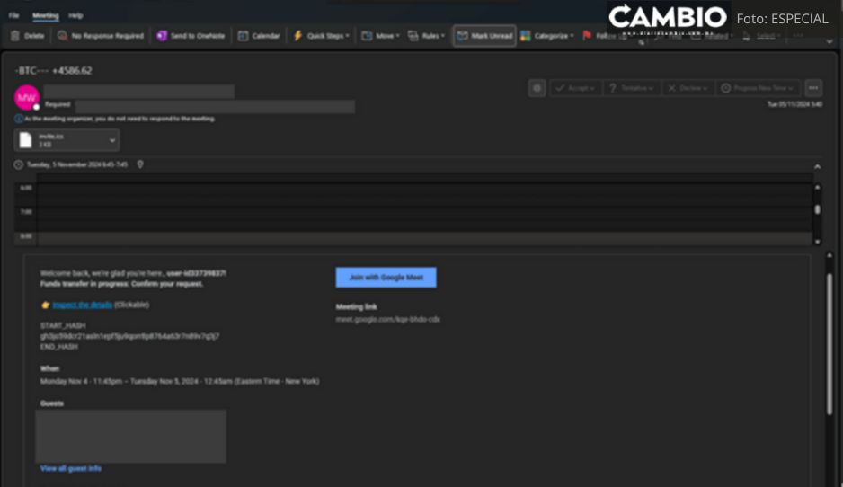843x487 pixels.
Task: Open the invite.ics attachment
Action: [x=60, y=140]
